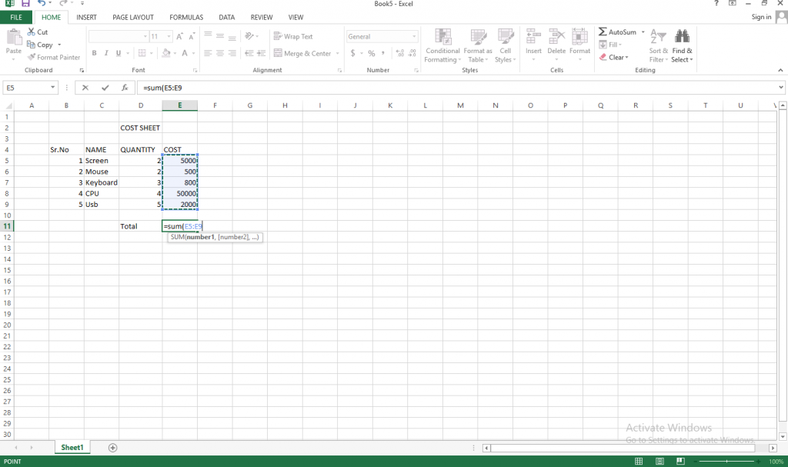Switch to Page Break Preview view

pos(682,461)
